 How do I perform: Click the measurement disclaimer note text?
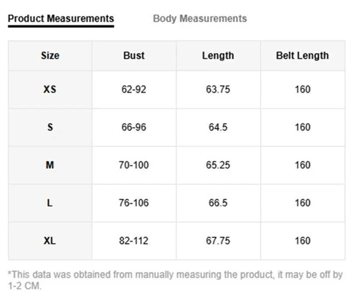click(175, 280)
